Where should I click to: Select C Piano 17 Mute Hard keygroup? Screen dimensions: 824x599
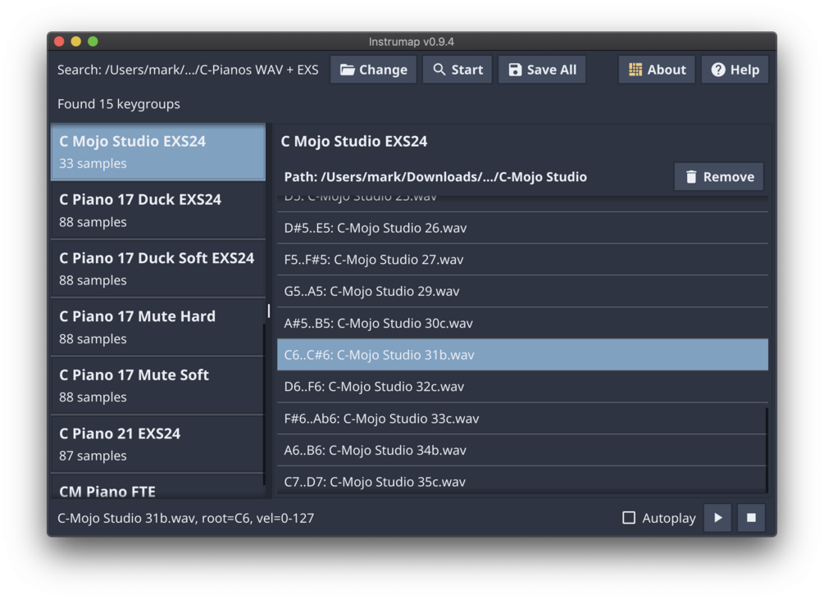click(x=158, y=328)
